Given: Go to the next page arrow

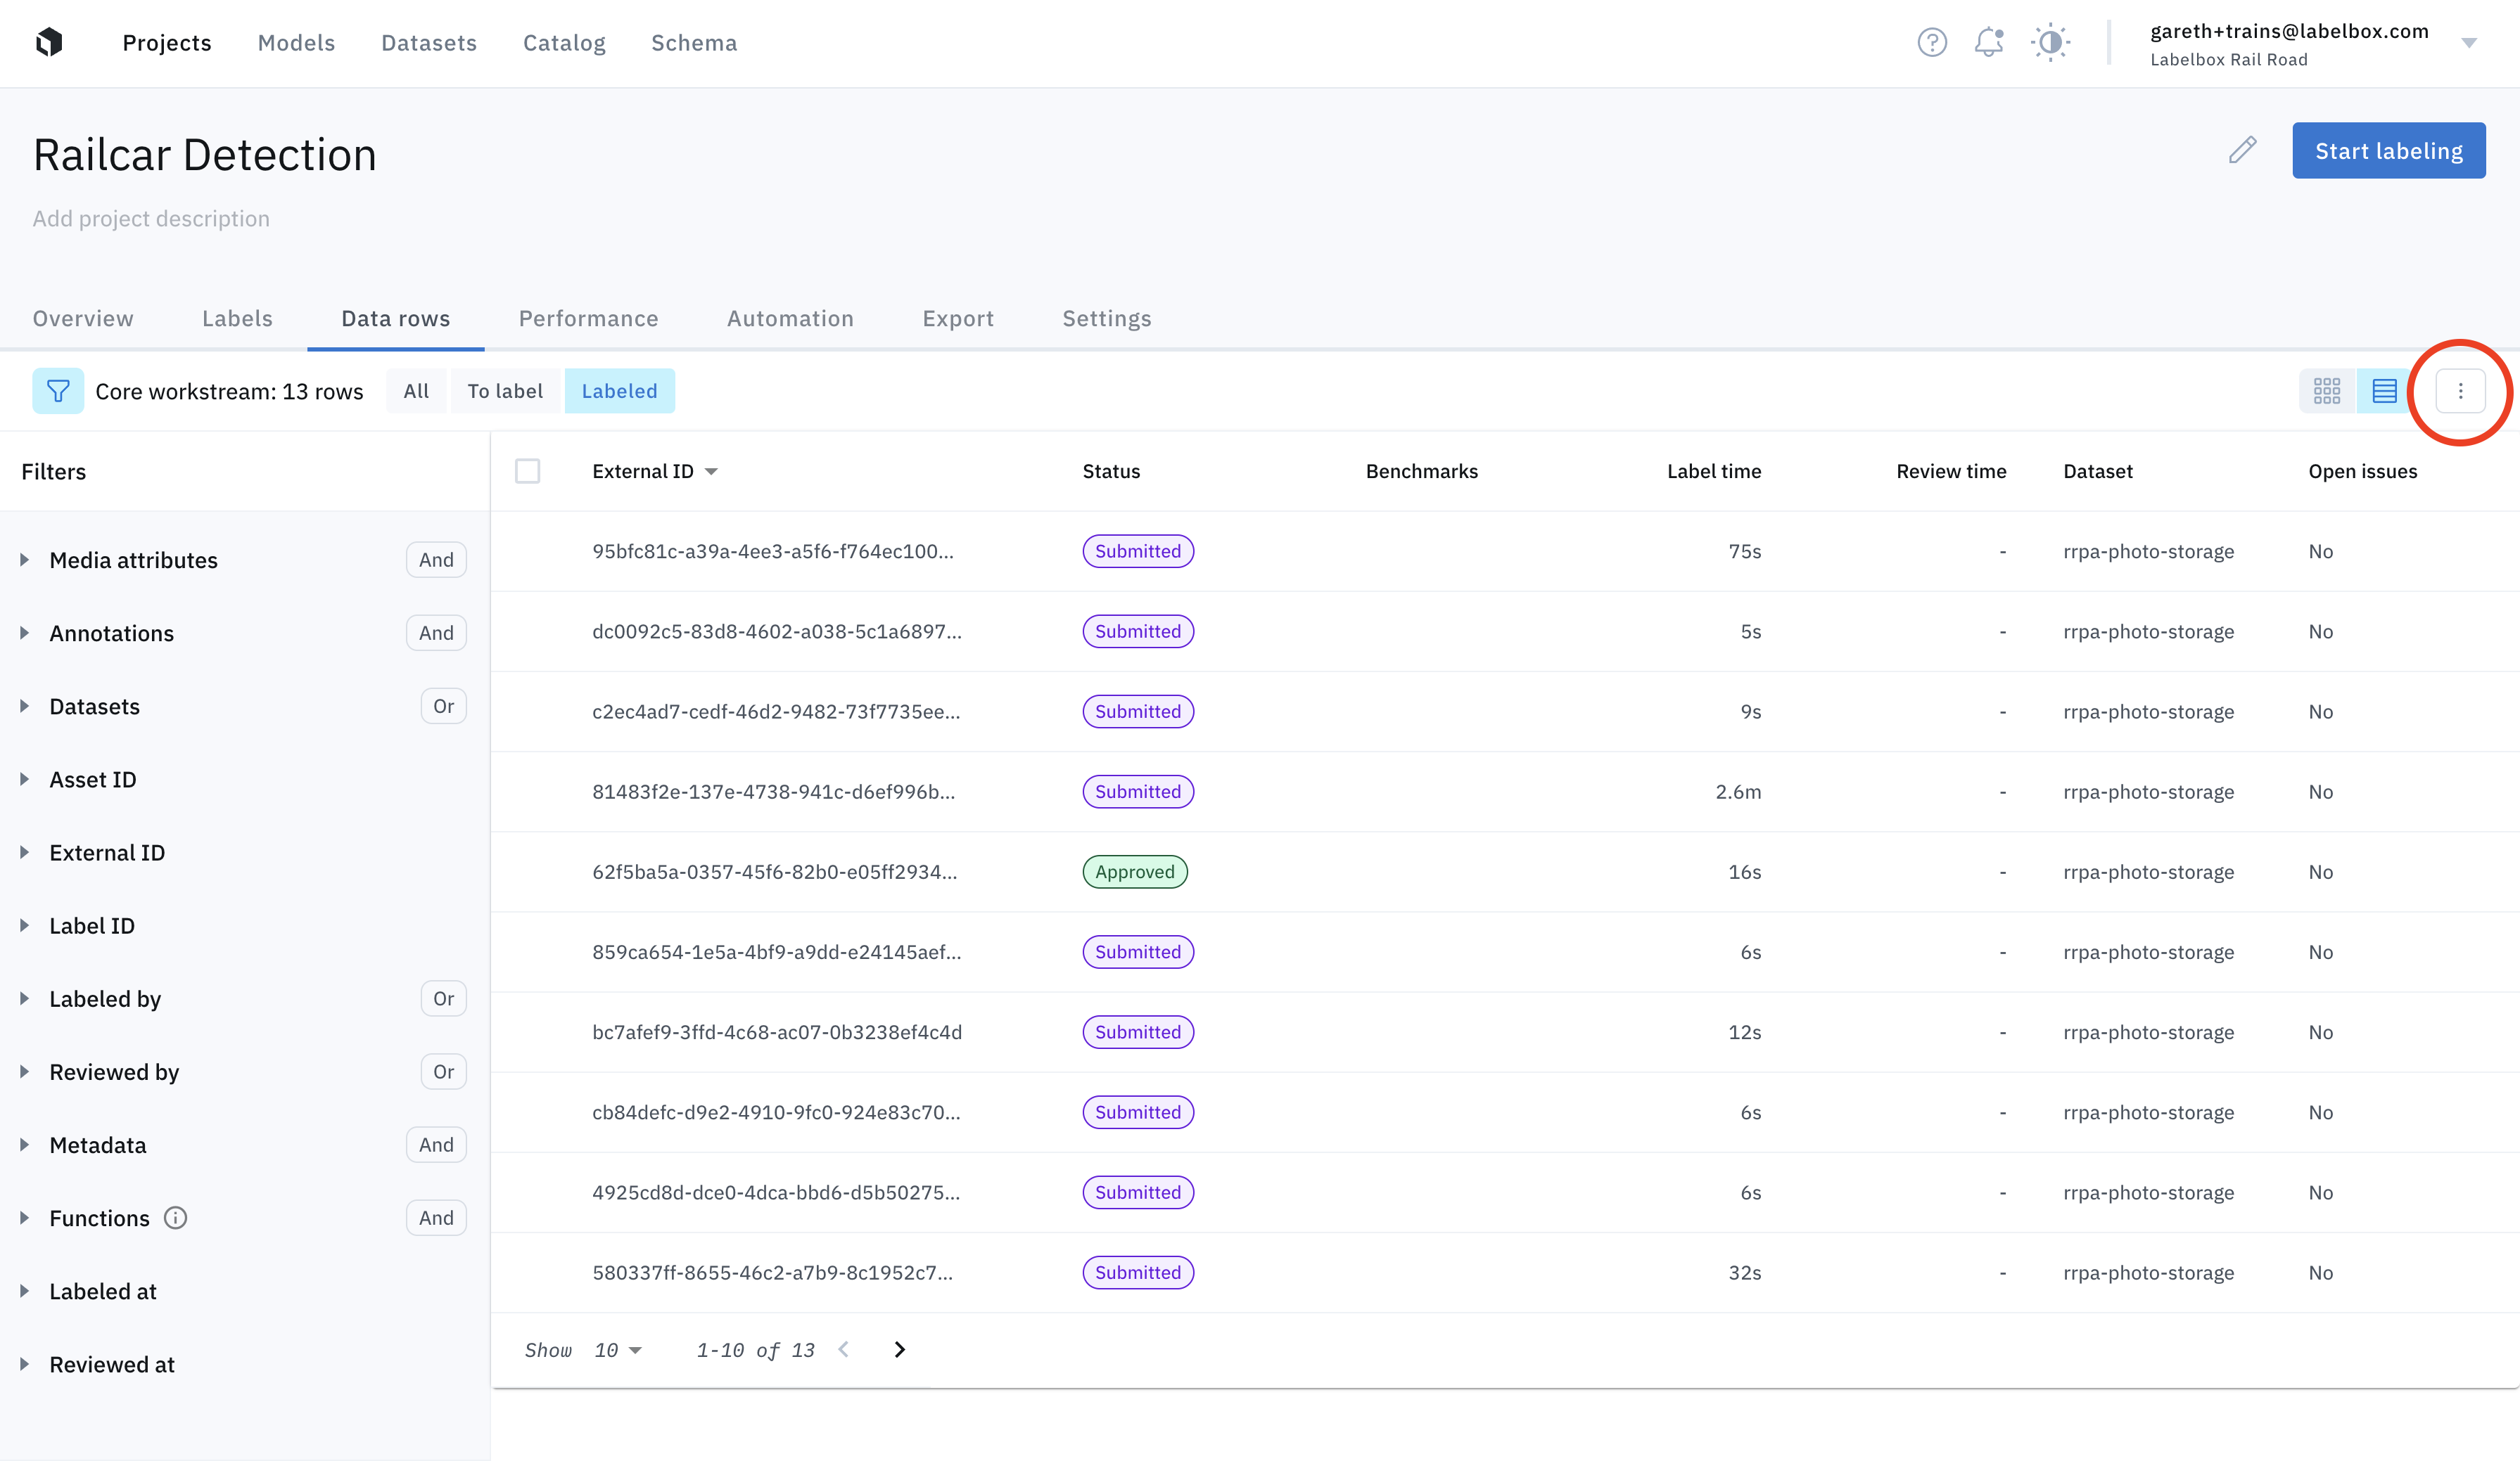Looking at the screenshot, I should coord(899,1349).
